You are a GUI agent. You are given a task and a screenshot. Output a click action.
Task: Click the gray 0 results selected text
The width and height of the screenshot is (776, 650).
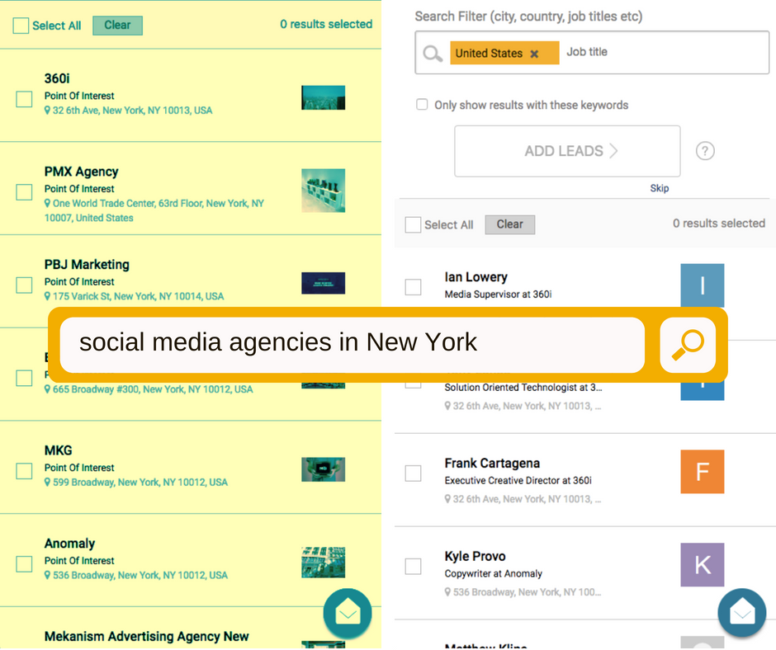pos(718,224)
